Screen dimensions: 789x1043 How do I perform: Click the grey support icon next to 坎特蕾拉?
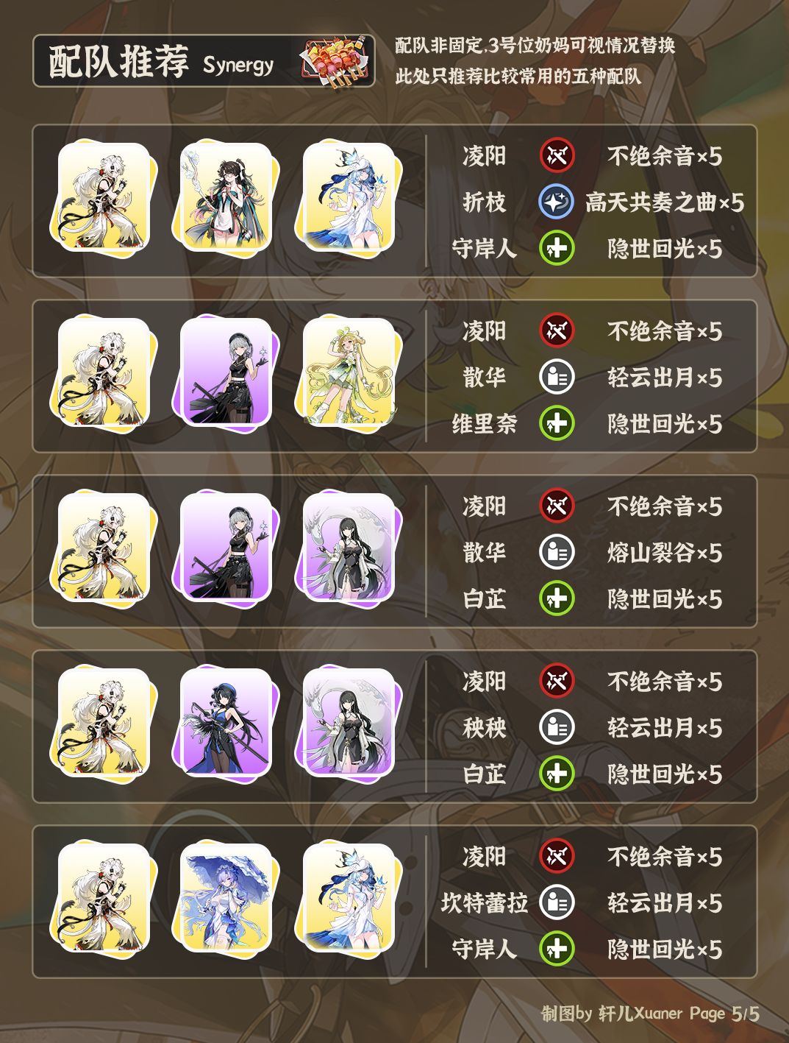[x=557, y=902]
